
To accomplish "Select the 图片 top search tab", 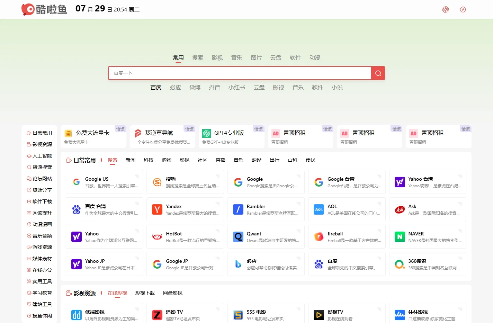I will [x=256, y=58].
